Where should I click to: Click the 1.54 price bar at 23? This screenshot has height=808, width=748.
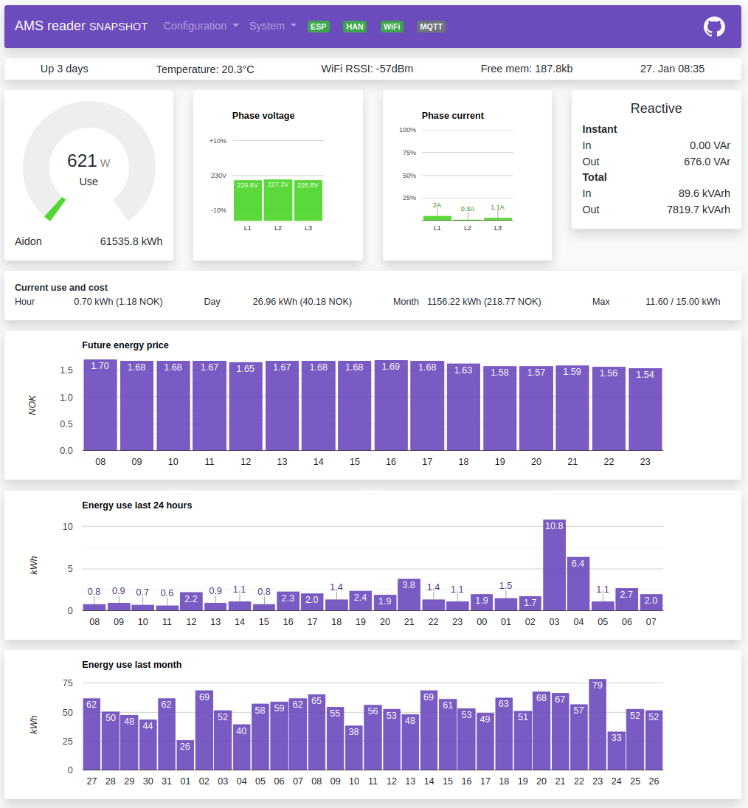pos(645,409)
